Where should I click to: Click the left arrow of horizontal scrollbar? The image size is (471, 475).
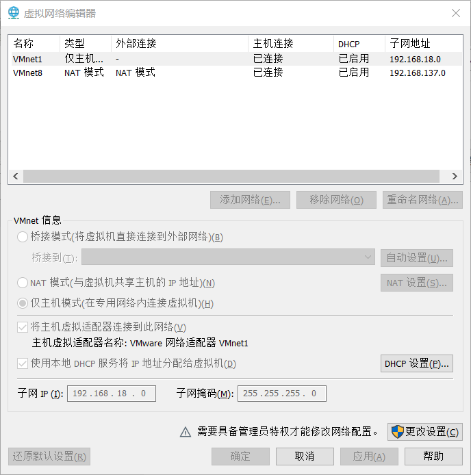(x=16, y=177)
